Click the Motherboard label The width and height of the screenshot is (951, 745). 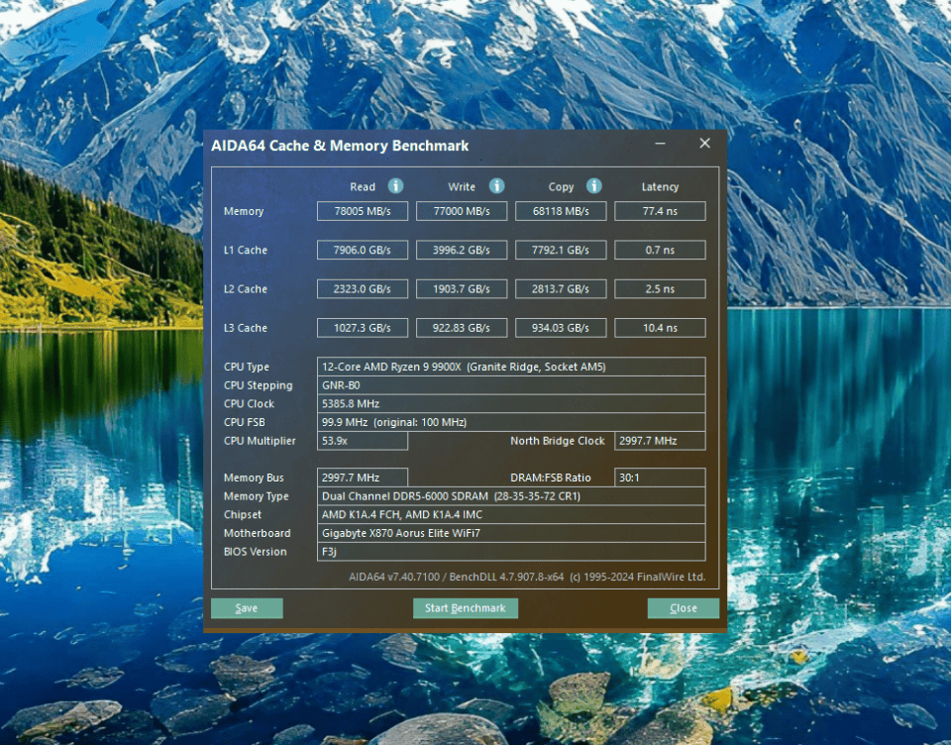click(x=258, y=533)
